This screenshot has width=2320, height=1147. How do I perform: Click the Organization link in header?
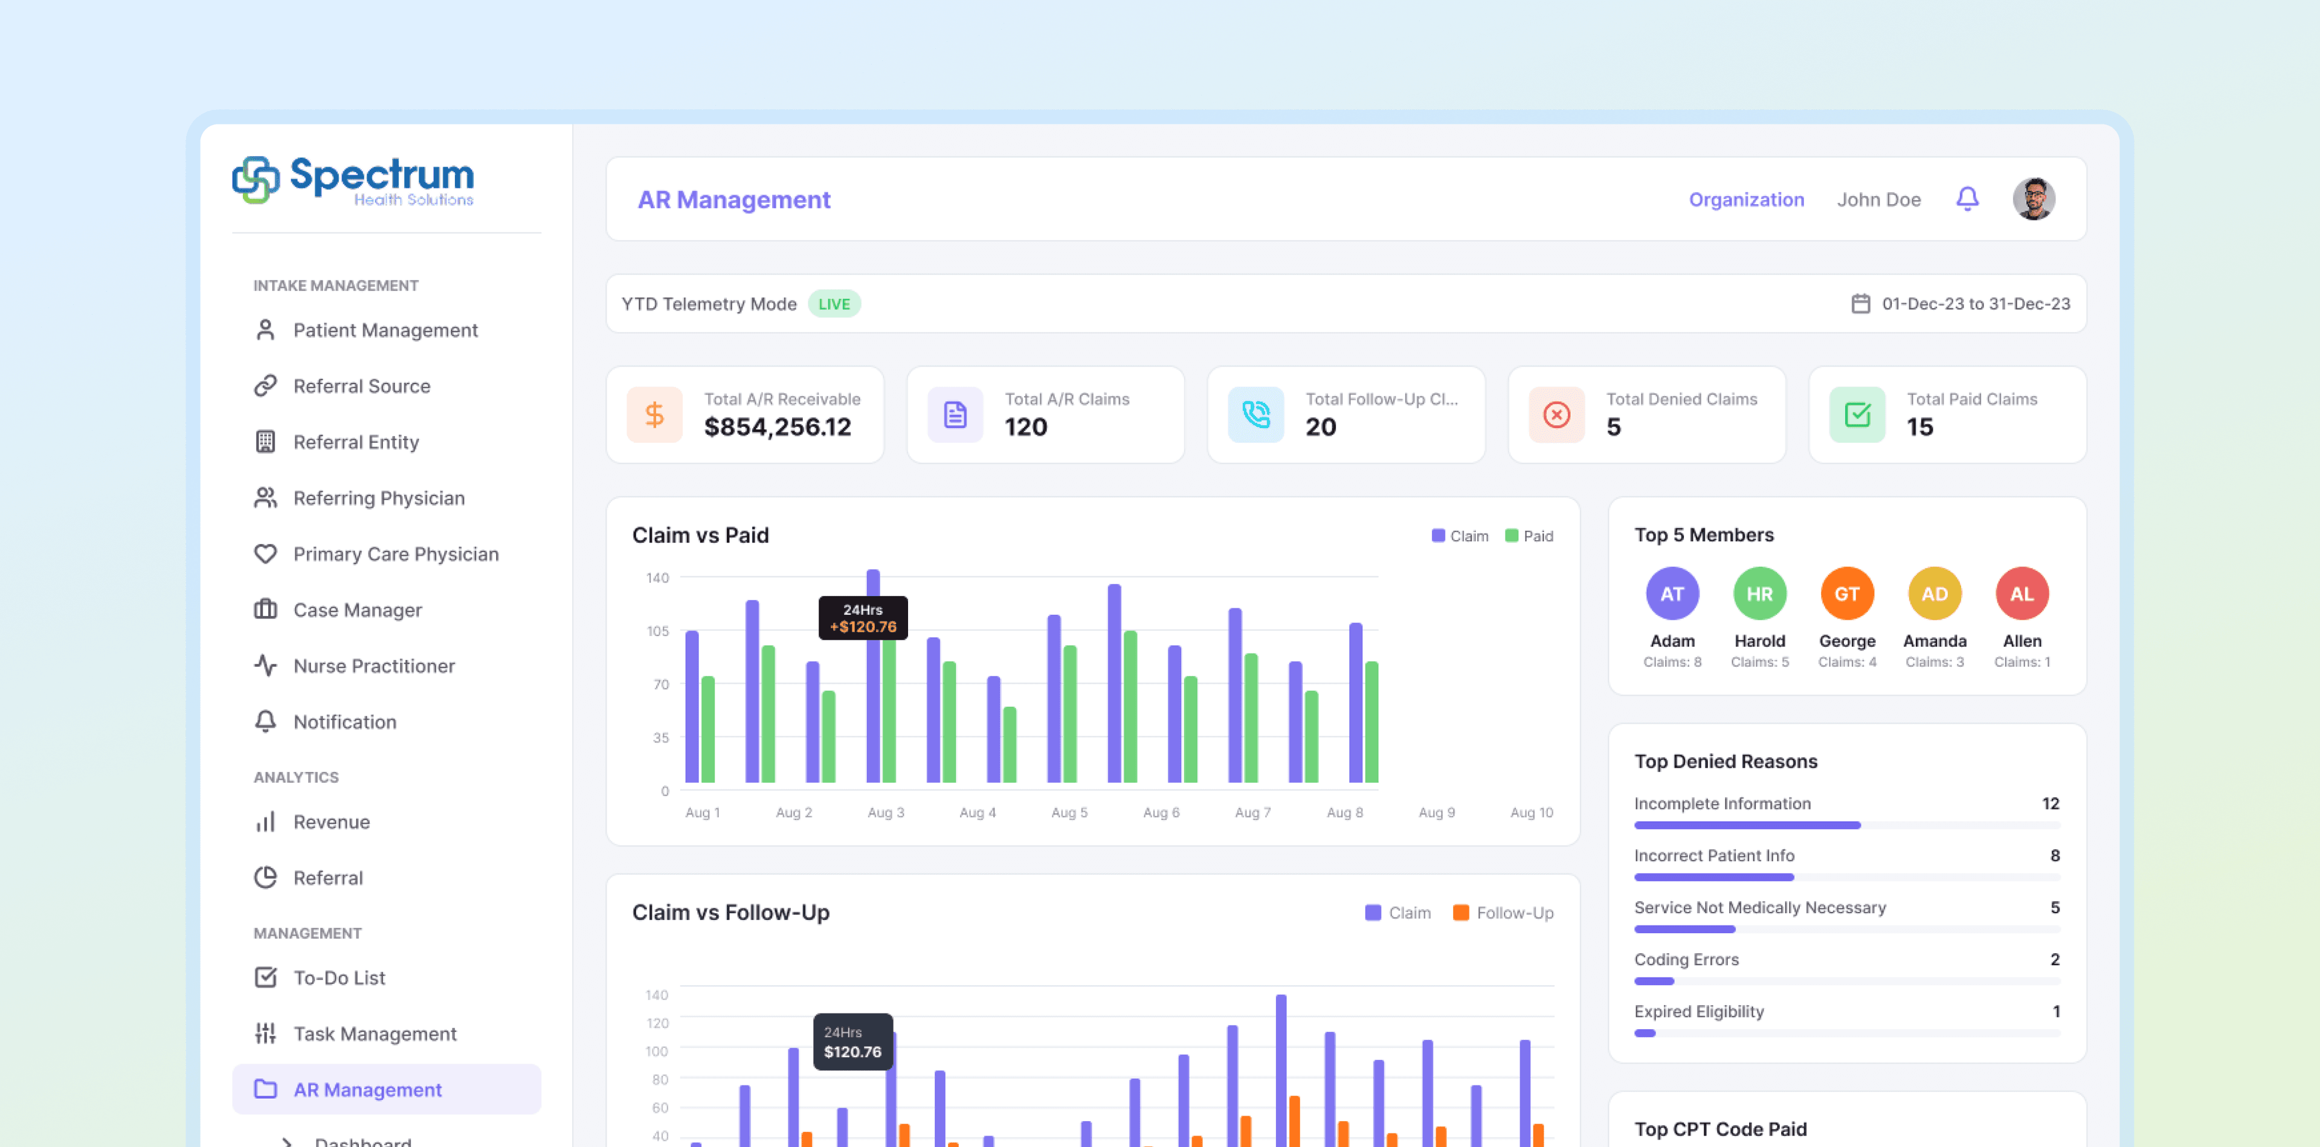1746,200
